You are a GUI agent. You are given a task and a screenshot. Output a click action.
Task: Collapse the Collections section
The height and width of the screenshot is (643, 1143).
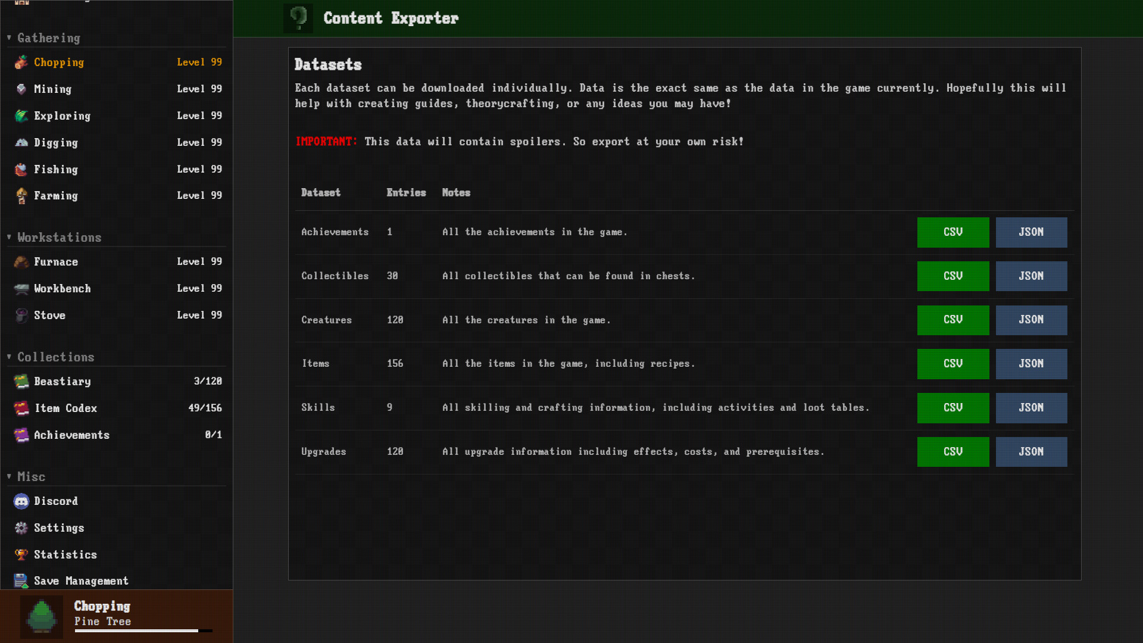pos(10,357)
